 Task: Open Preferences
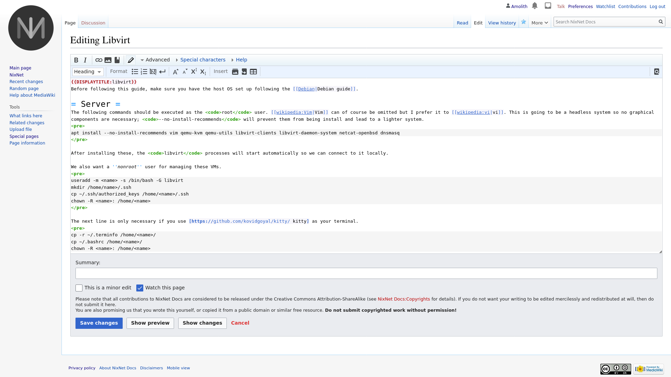[x=580, y=7]
